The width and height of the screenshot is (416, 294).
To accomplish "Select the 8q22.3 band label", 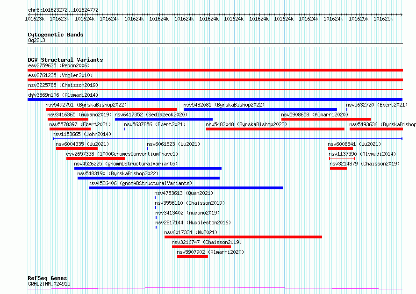I will coord(36,40).
